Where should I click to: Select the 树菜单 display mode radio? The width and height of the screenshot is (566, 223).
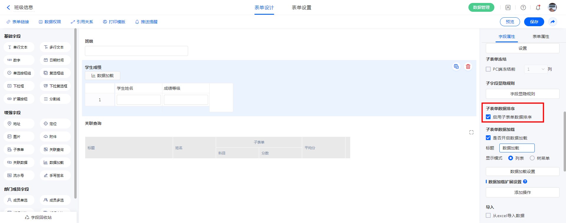(532, 158)
